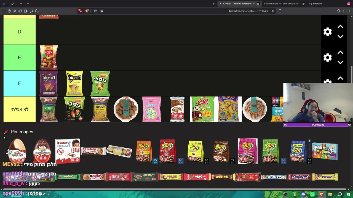Select the Kinder Surprise egg image
The height and width of the screenshot is (198, 353).
click(x=17, y=151)
